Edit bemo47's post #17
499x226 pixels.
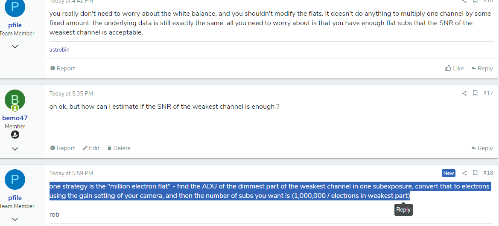(91, 148)
